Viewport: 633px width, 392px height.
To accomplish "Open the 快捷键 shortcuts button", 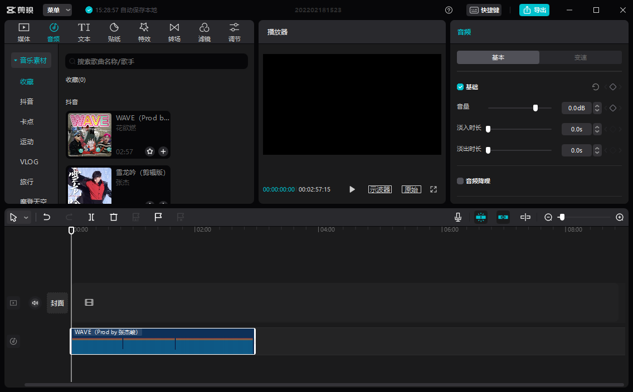I will click(484, 10).
